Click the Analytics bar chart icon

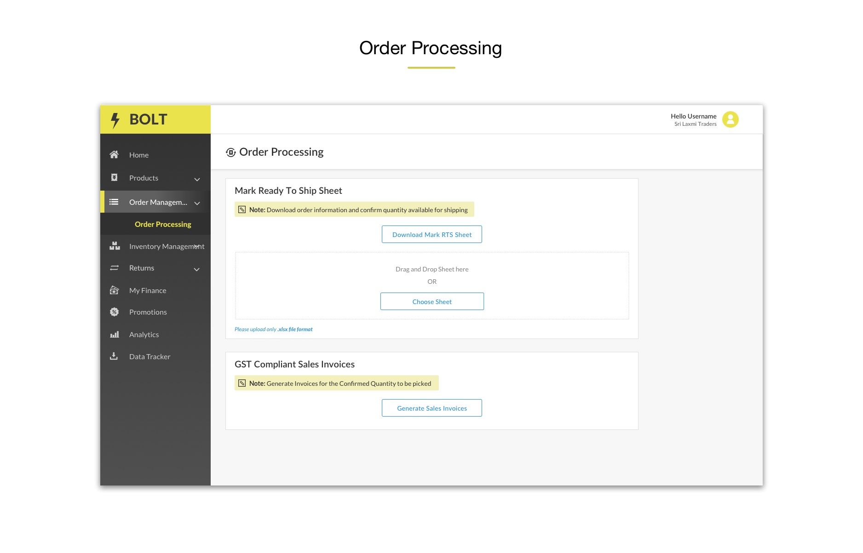(114, 334)
